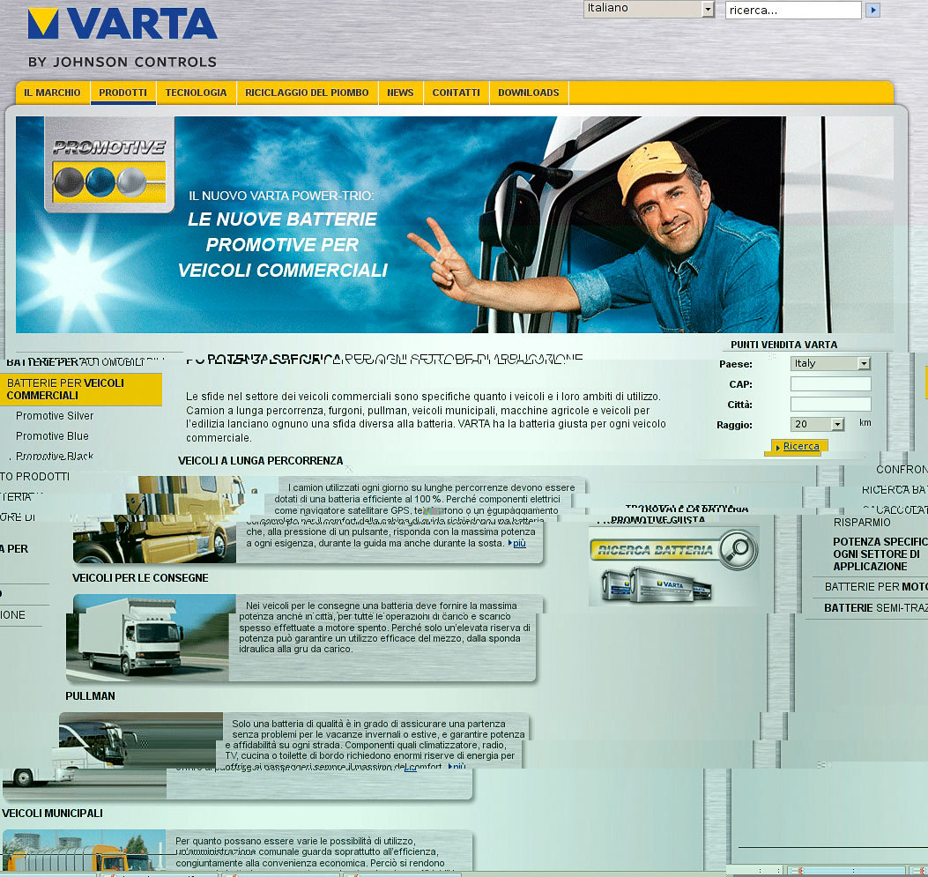Image resolution: width=928 pixels, height=877 pixels.
Task: Open Batterie Semi-Traz right-side link
Action: coord(876,608)
